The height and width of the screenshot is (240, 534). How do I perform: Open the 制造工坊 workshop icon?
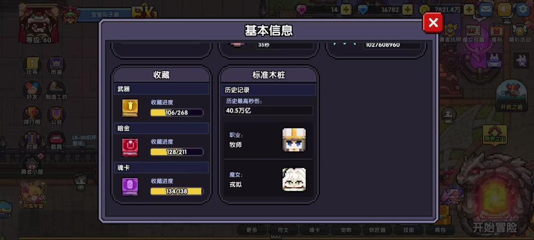(x=56, y=91)
